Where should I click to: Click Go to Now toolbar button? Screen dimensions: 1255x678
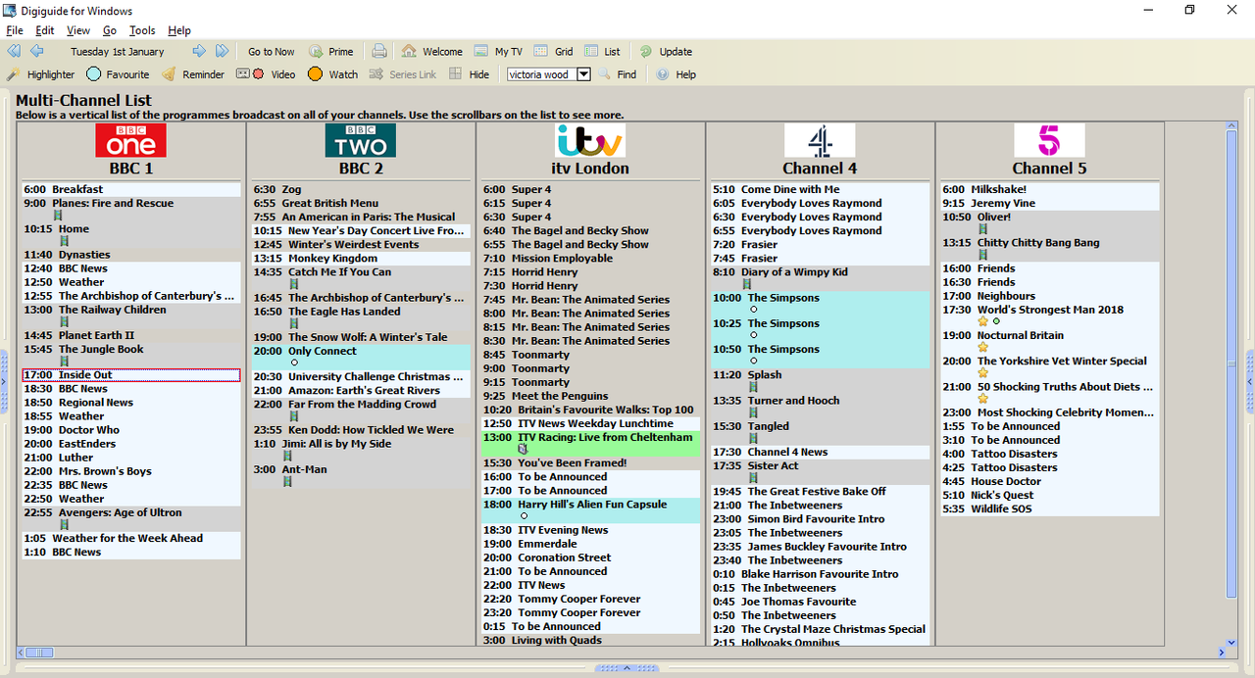(x=271, y=52)
